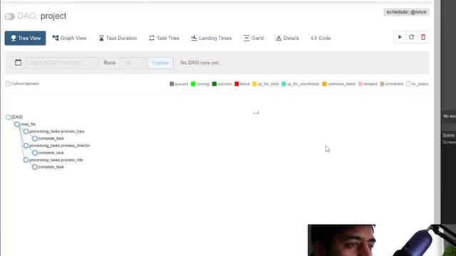Open the Graph View tab

pyautogui.click(x=69, y=38)
